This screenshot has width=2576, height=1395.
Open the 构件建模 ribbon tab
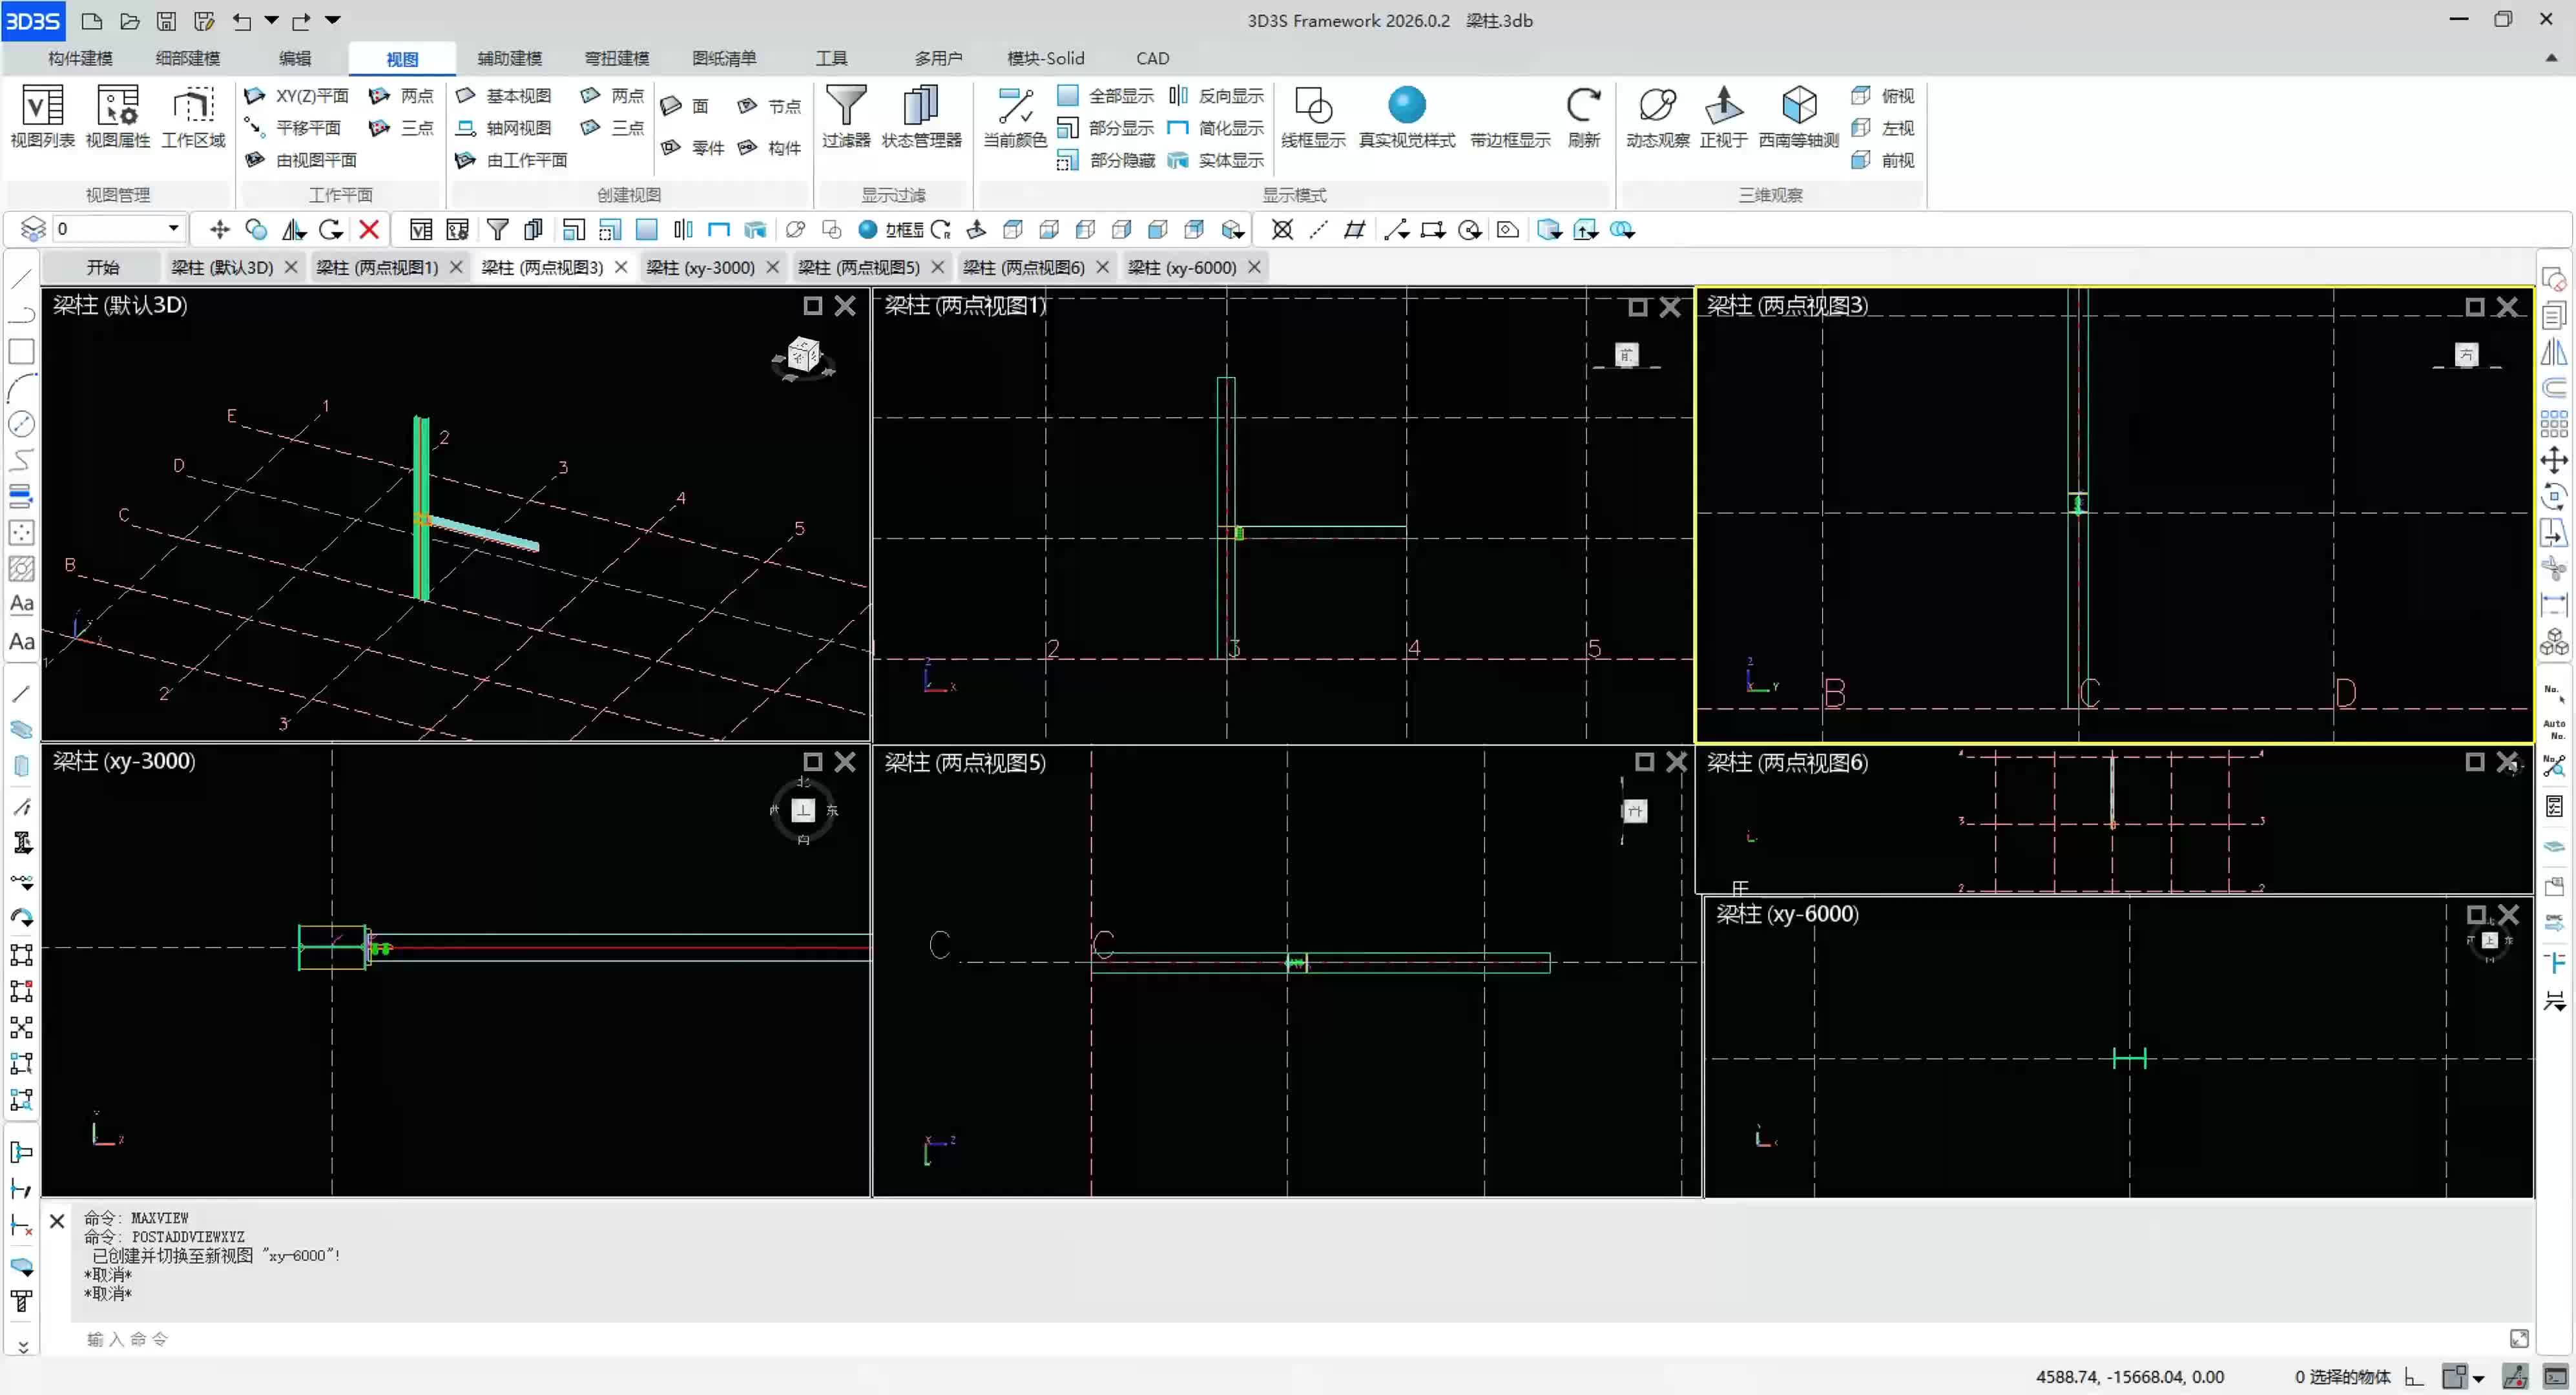click(80, 58)
